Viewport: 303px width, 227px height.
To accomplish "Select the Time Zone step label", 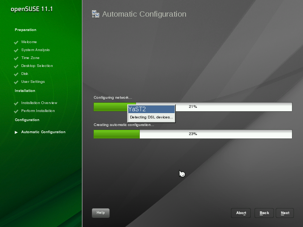I will (x=30, y=58).
